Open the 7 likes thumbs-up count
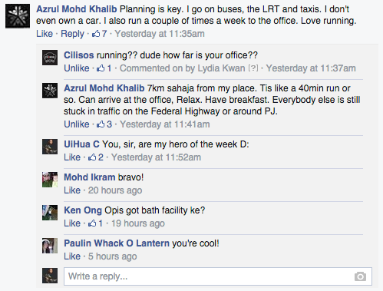This screenshot has height=291, width=383. (x=100, y=34)
